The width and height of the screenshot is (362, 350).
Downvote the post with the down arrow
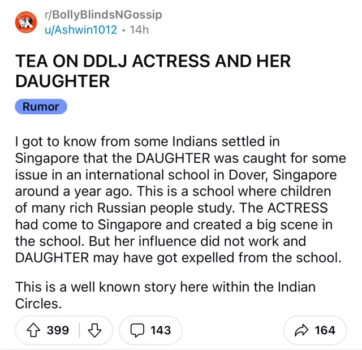(x=94, y=330)
